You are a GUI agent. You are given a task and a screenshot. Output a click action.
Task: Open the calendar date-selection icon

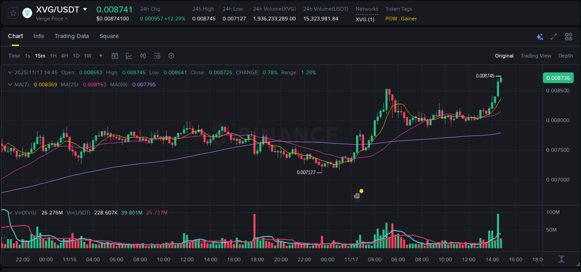coord(115,56)
